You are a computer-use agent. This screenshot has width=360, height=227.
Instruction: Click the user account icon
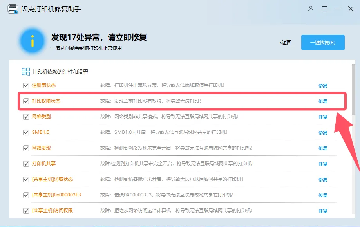click(311, 9)
